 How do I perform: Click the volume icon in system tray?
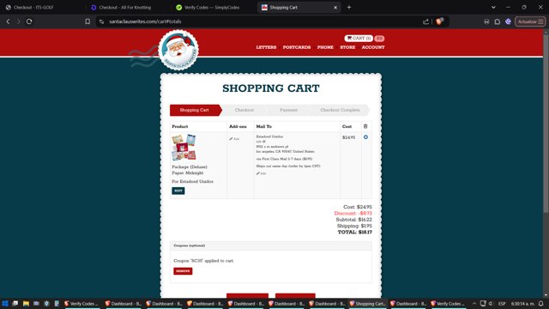[x=491, y=303]
